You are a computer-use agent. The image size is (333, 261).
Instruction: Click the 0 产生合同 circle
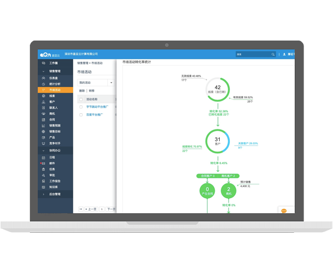point(207,190)
